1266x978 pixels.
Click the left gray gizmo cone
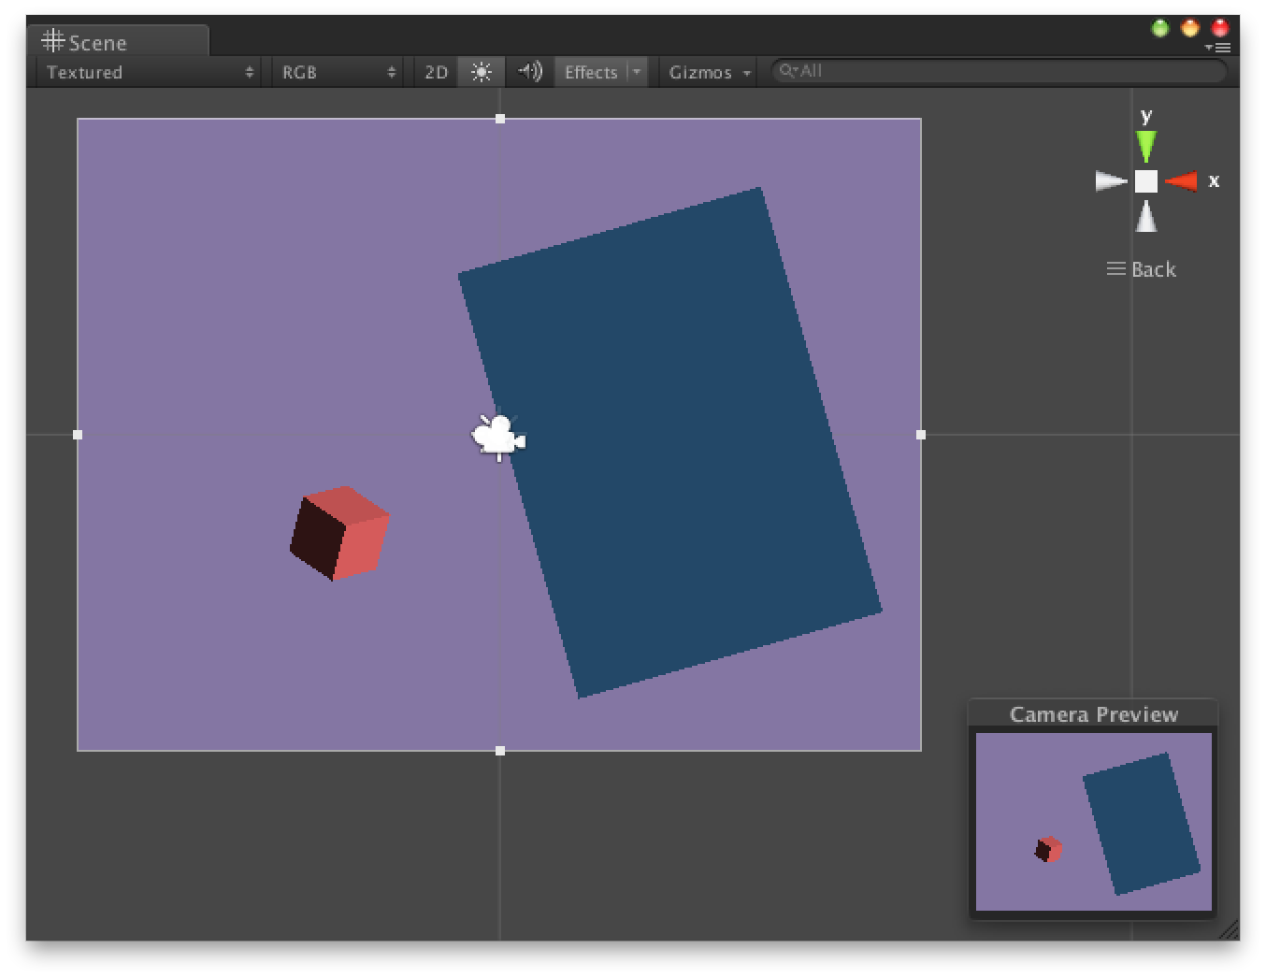1112,181
